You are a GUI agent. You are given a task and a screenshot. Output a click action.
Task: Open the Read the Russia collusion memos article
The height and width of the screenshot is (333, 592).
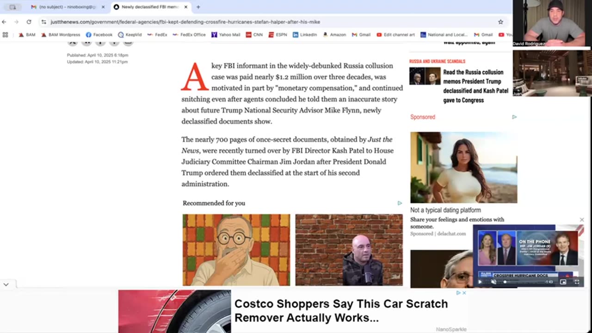tap(475, 86)
